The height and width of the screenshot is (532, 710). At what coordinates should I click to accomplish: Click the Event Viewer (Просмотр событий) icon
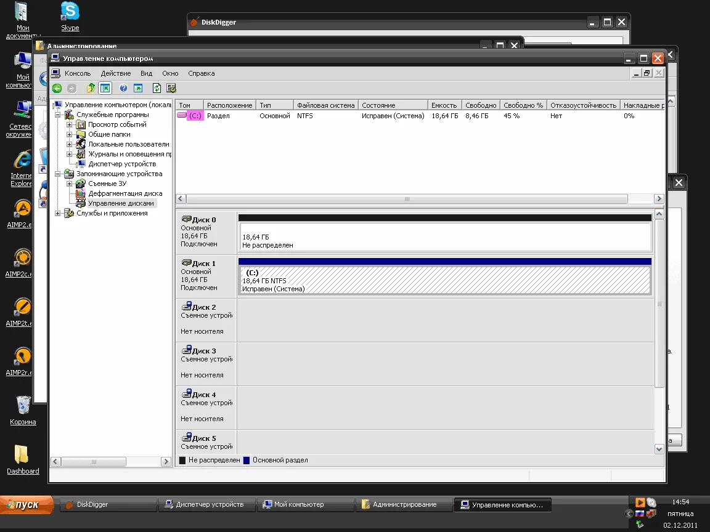tap(81, 124)
